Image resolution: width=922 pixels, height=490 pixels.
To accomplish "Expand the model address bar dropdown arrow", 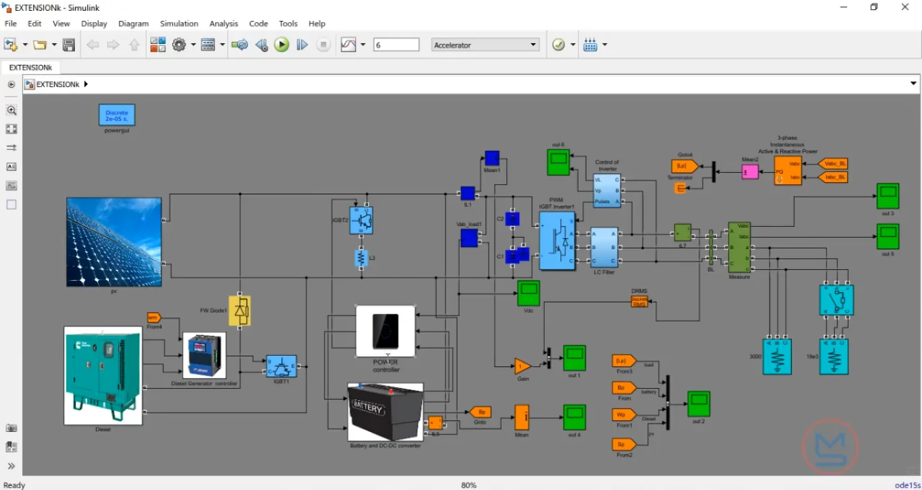I will (x=913, y=84).
